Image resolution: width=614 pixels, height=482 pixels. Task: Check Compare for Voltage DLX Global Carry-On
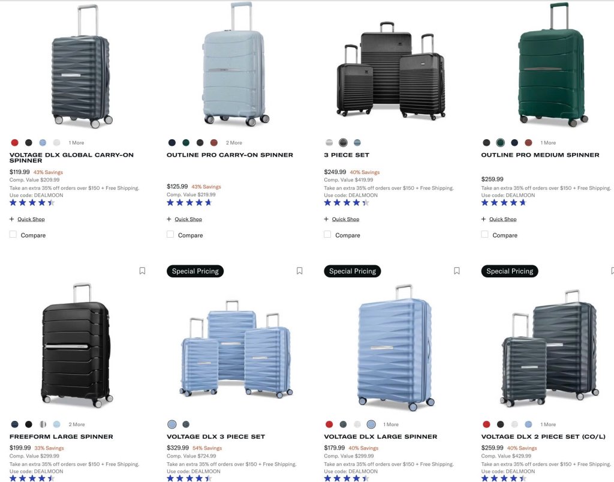[x=13, y=234]
